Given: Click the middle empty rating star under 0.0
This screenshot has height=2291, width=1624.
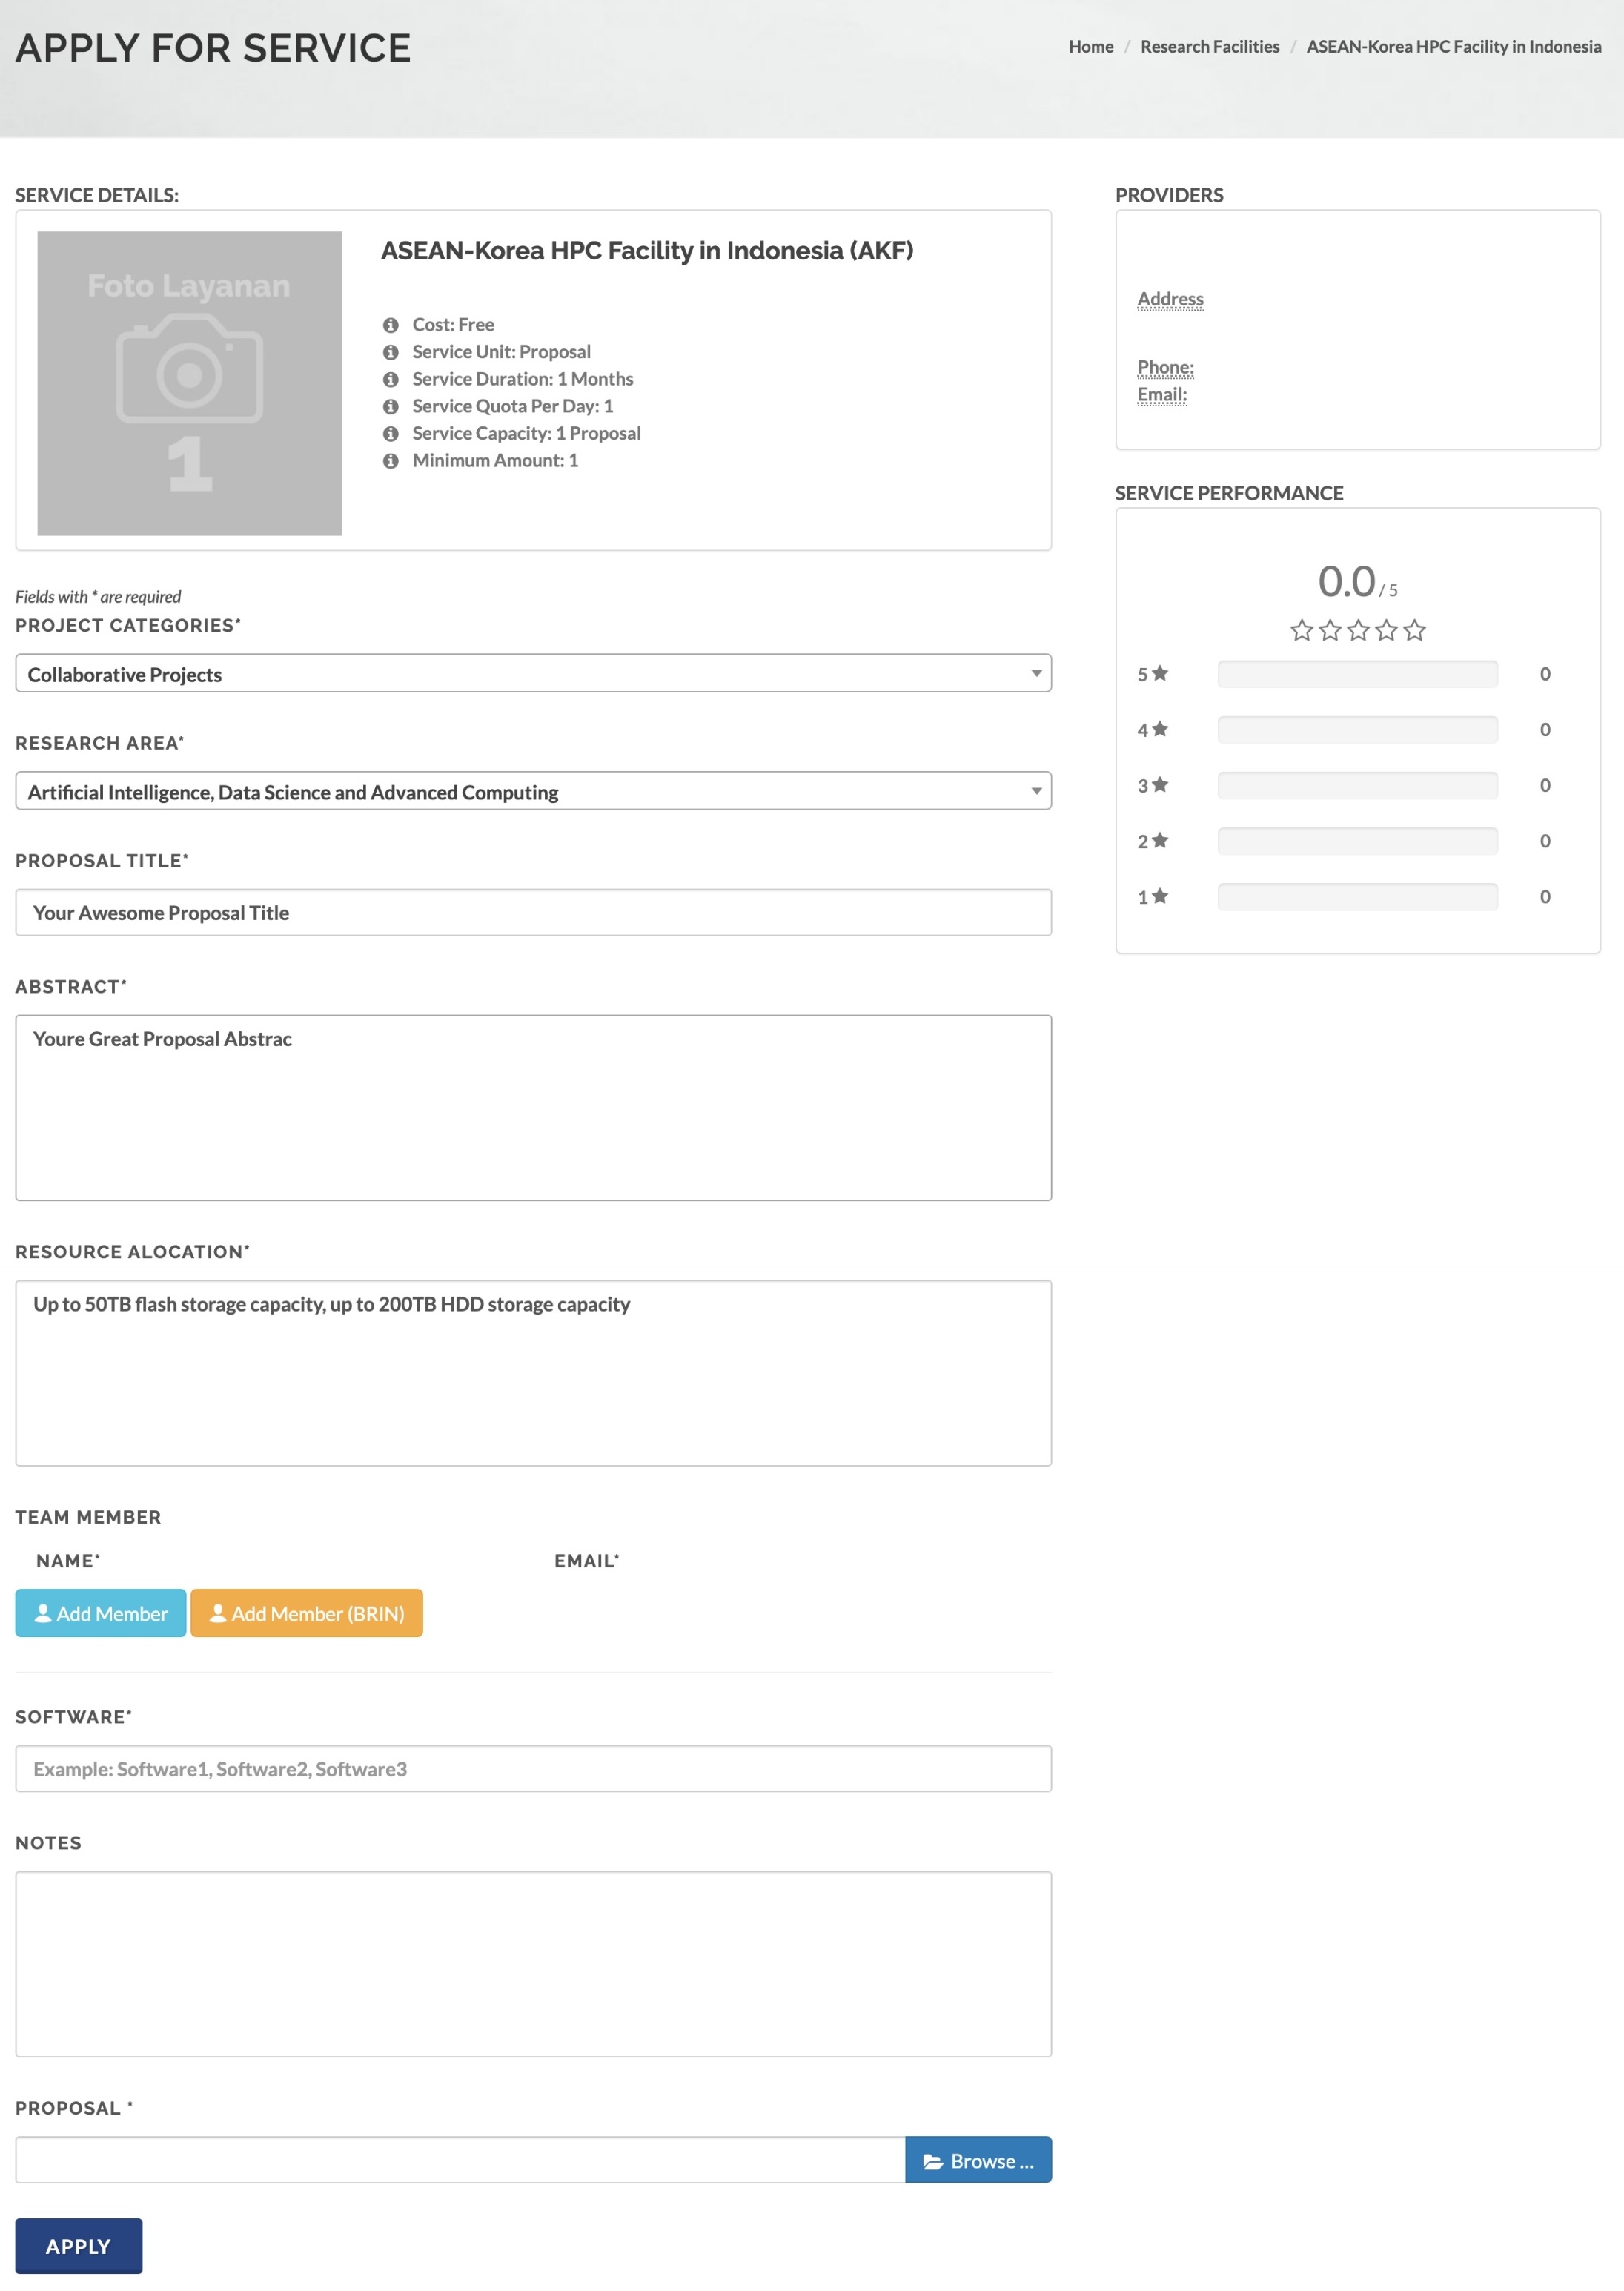Looking at the screenshot, I should [1358, 630].
